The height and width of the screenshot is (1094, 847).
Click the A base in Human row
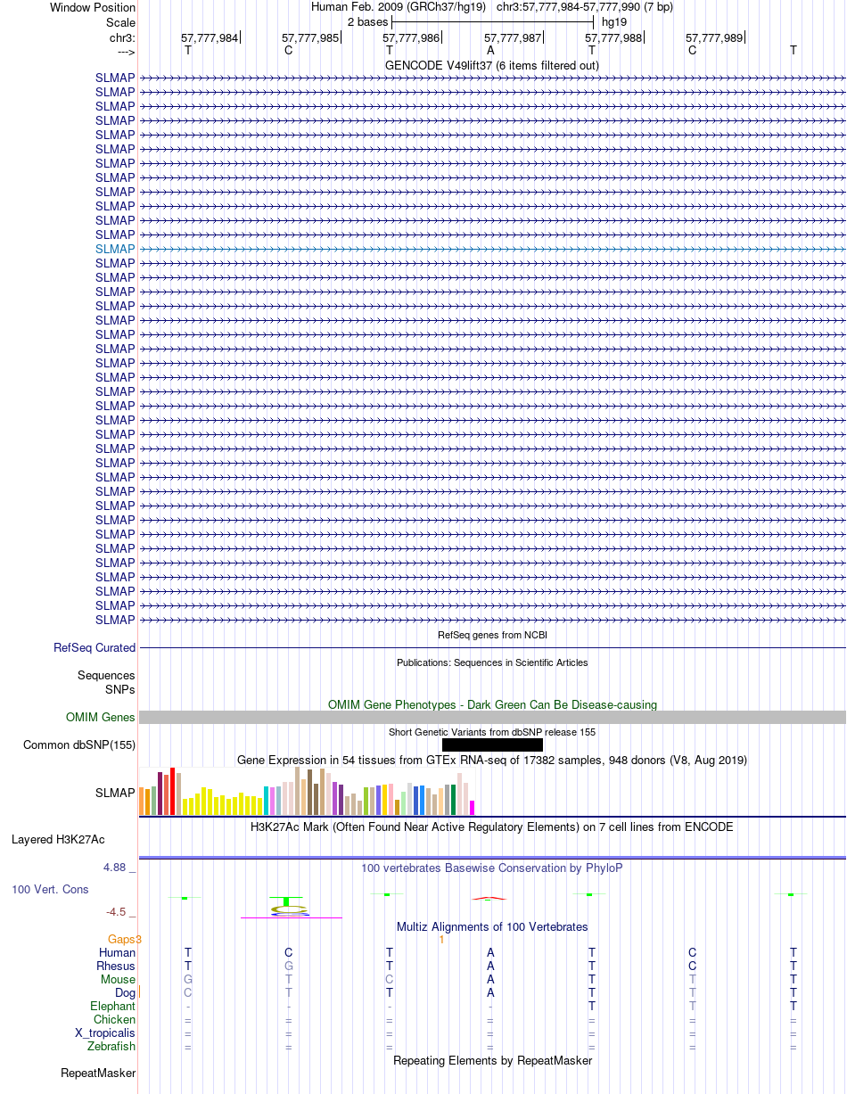tap(490, 953)
